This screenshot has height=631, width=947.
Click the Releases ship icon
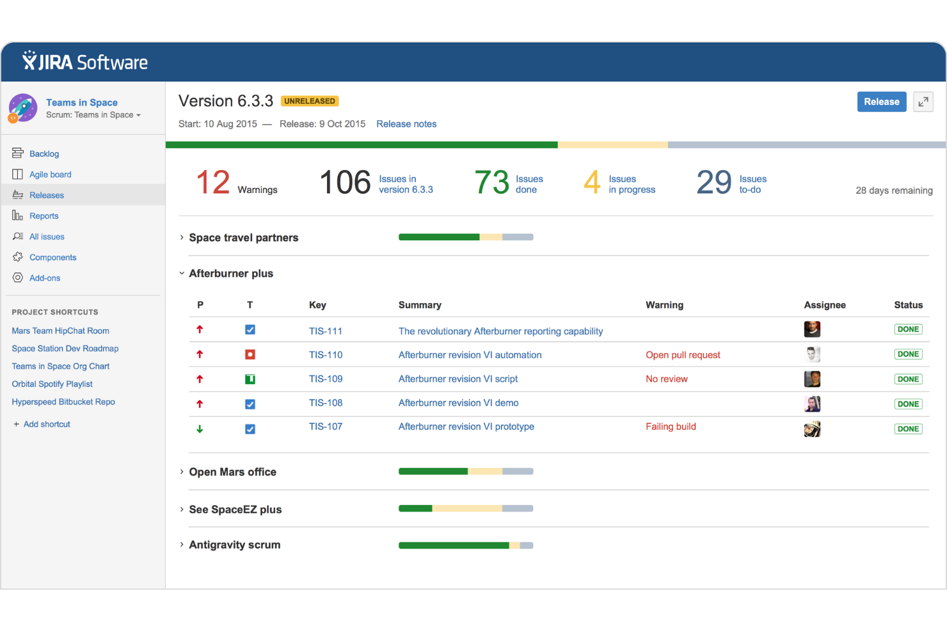click(18, 195)
